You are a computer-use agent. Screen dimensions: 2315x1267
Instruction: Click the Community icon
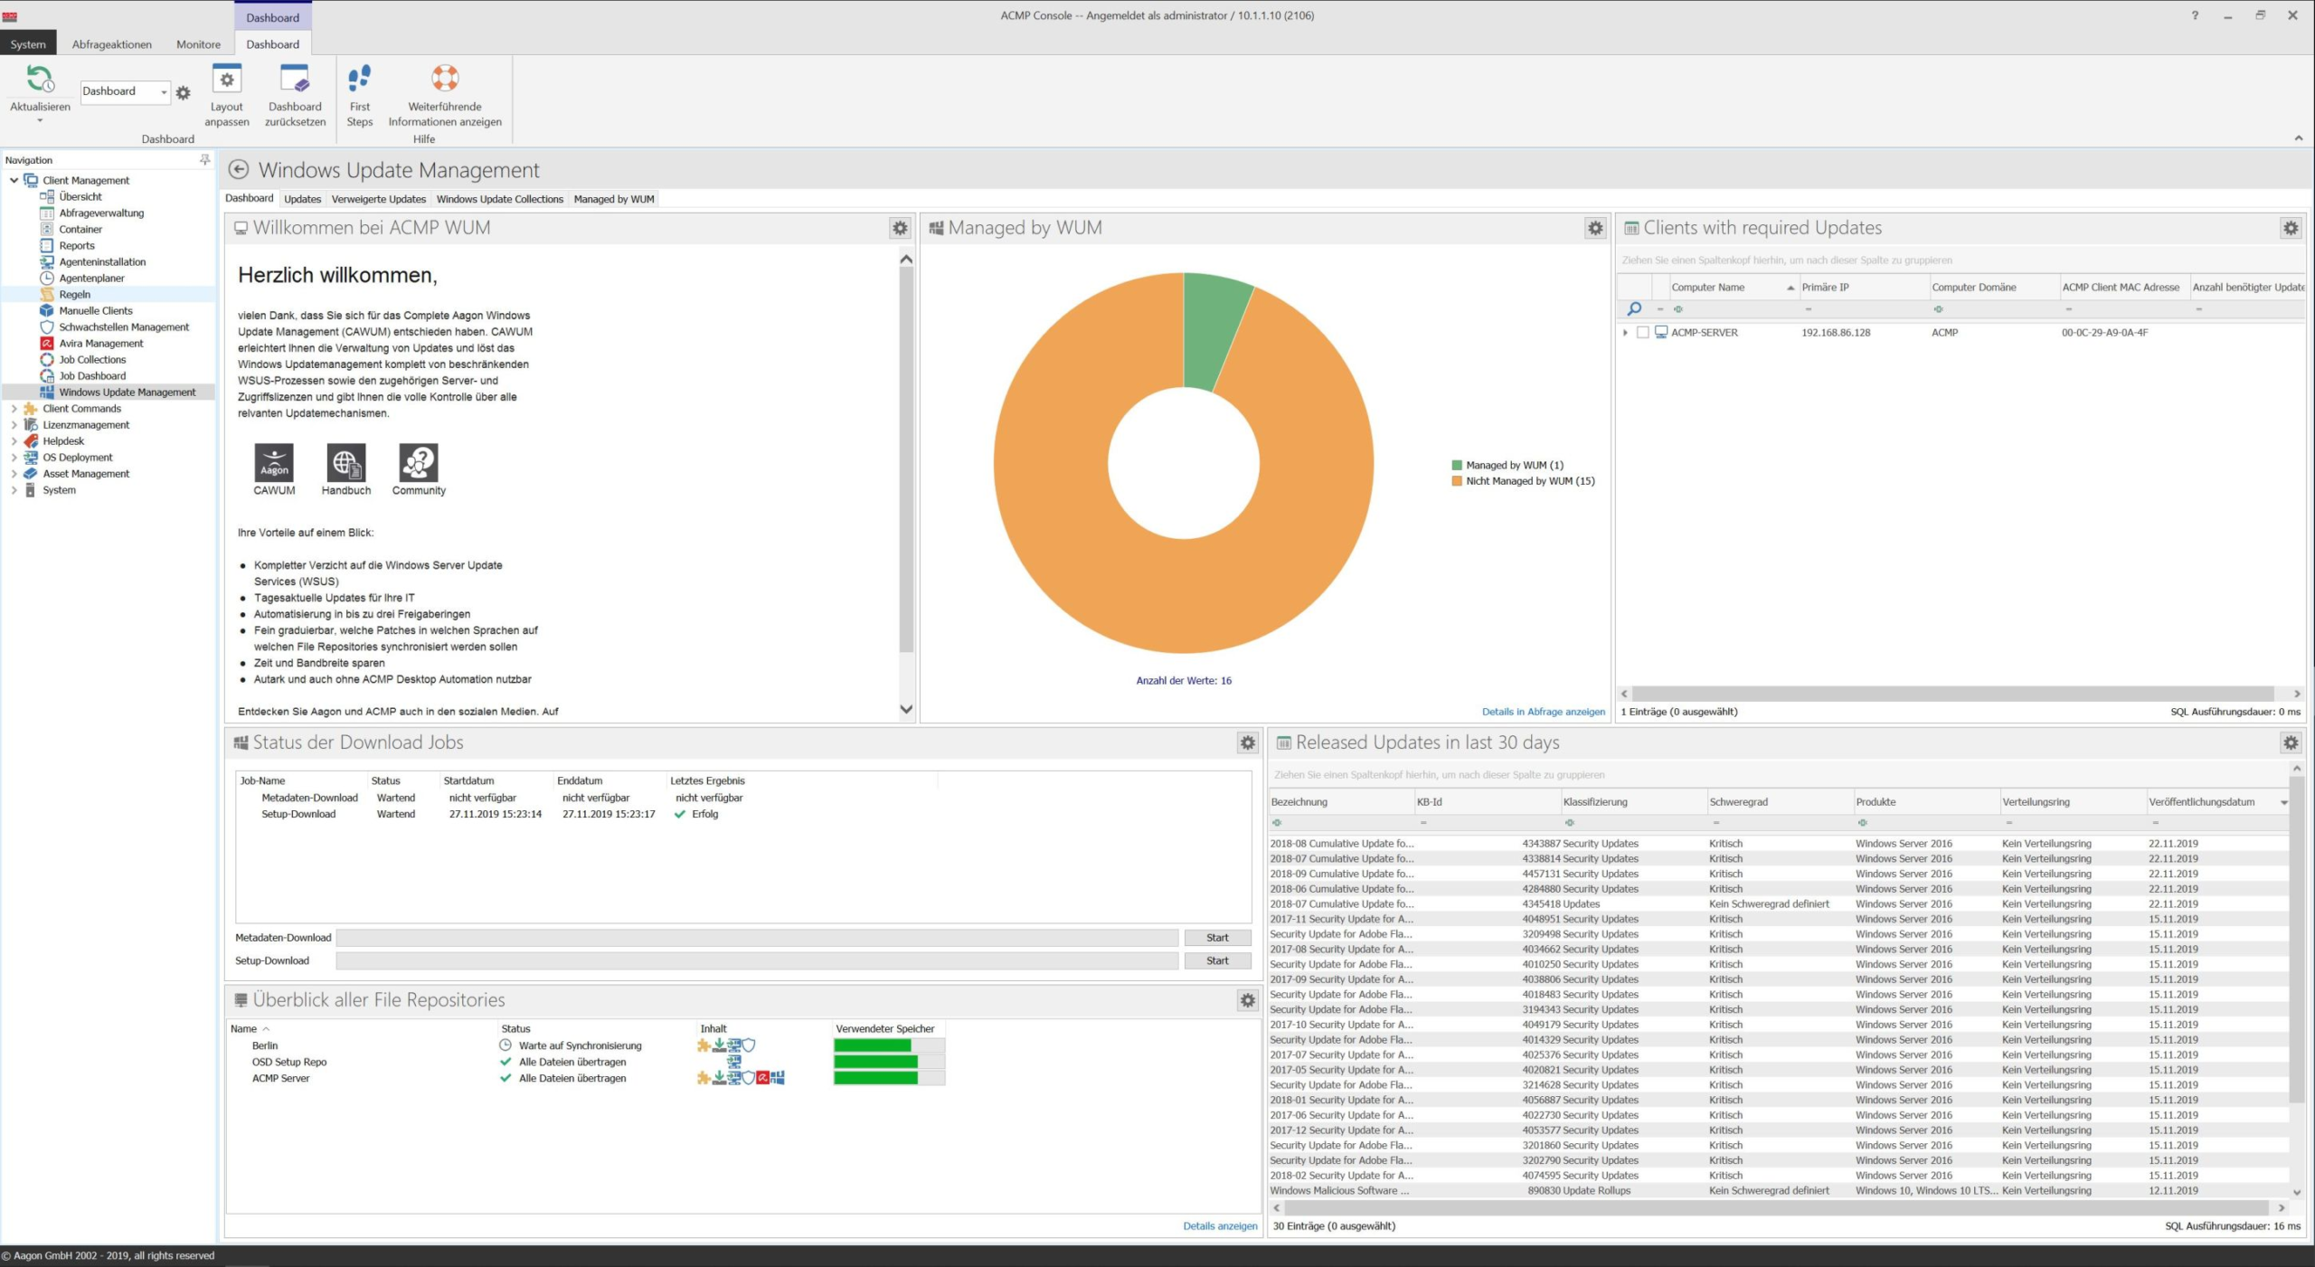(419, 462)
